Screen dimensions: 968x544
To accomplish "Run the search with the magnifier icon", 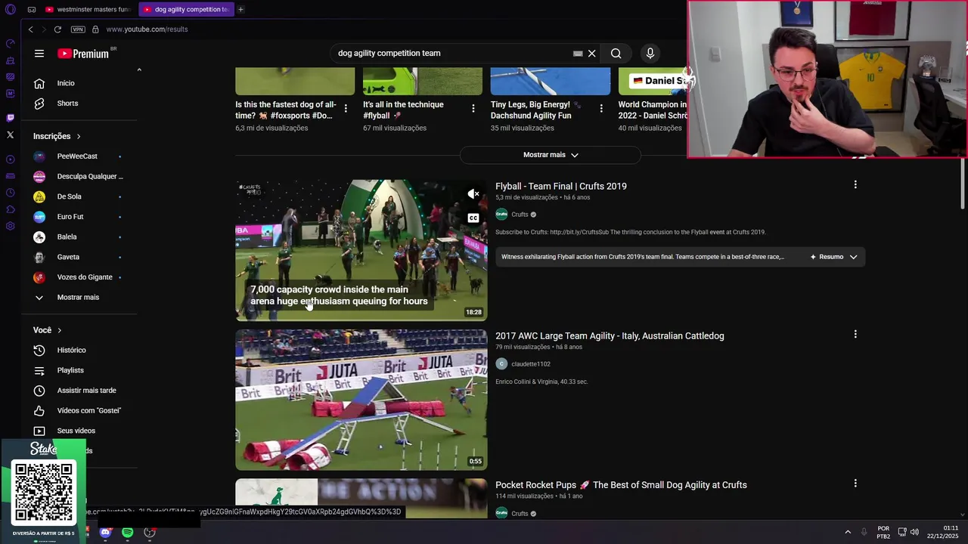I will click(x=616, y=54).
